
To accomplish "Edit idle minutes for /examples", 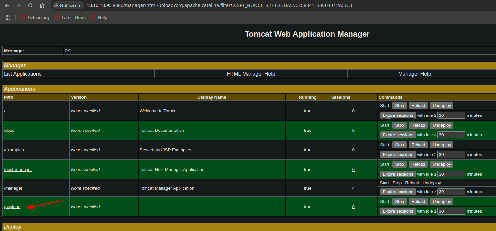I will [451, 154].
